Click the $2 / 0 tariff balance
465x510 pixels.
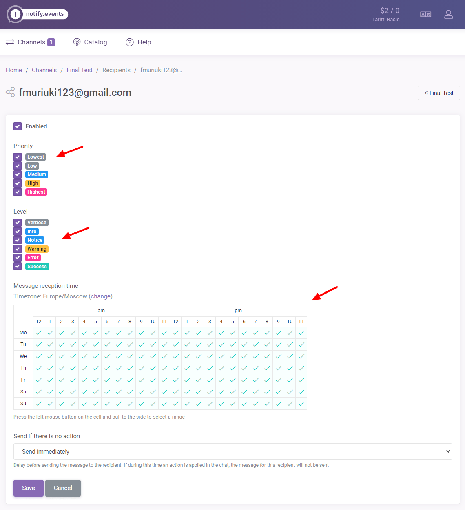coord(390,11)
